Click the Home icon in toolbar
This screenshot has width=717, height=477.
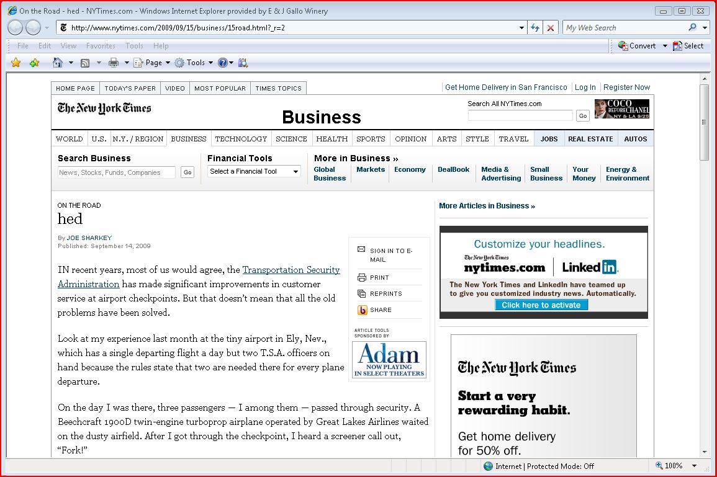click(58, 63)
